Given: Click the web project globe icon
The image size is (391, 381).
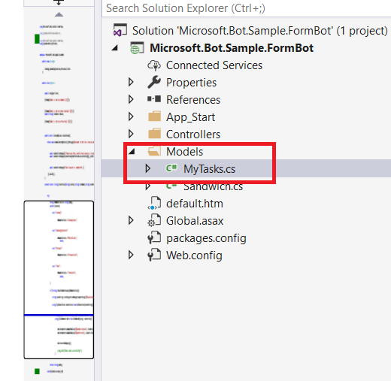Looking at the screenshot, I should (137, 48).
